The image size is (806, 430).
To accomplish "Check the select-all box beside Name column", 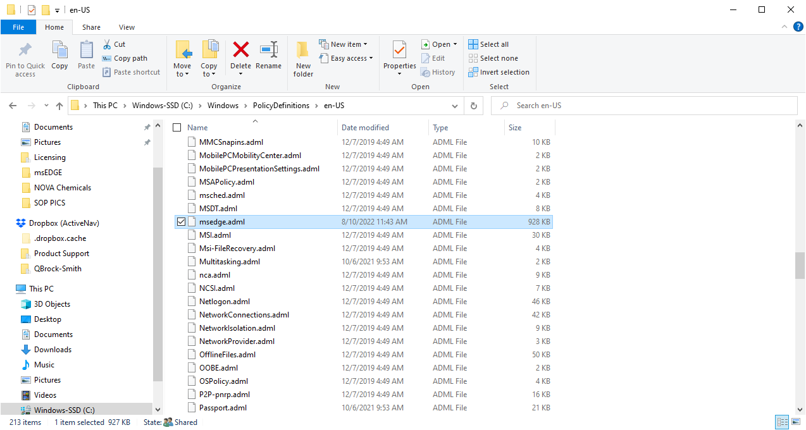I will click(x=177, y=126).
